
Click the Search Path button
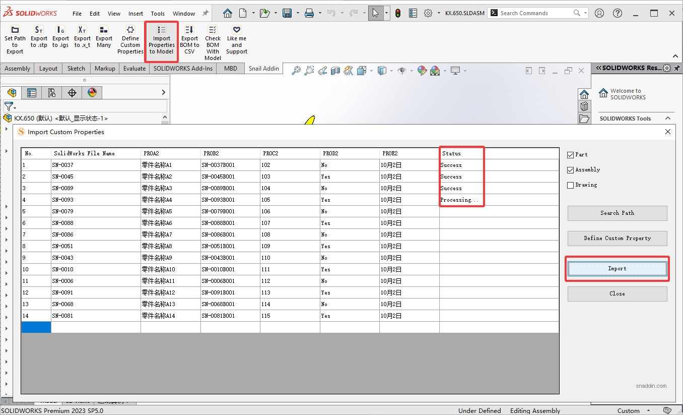click(617, 213)
